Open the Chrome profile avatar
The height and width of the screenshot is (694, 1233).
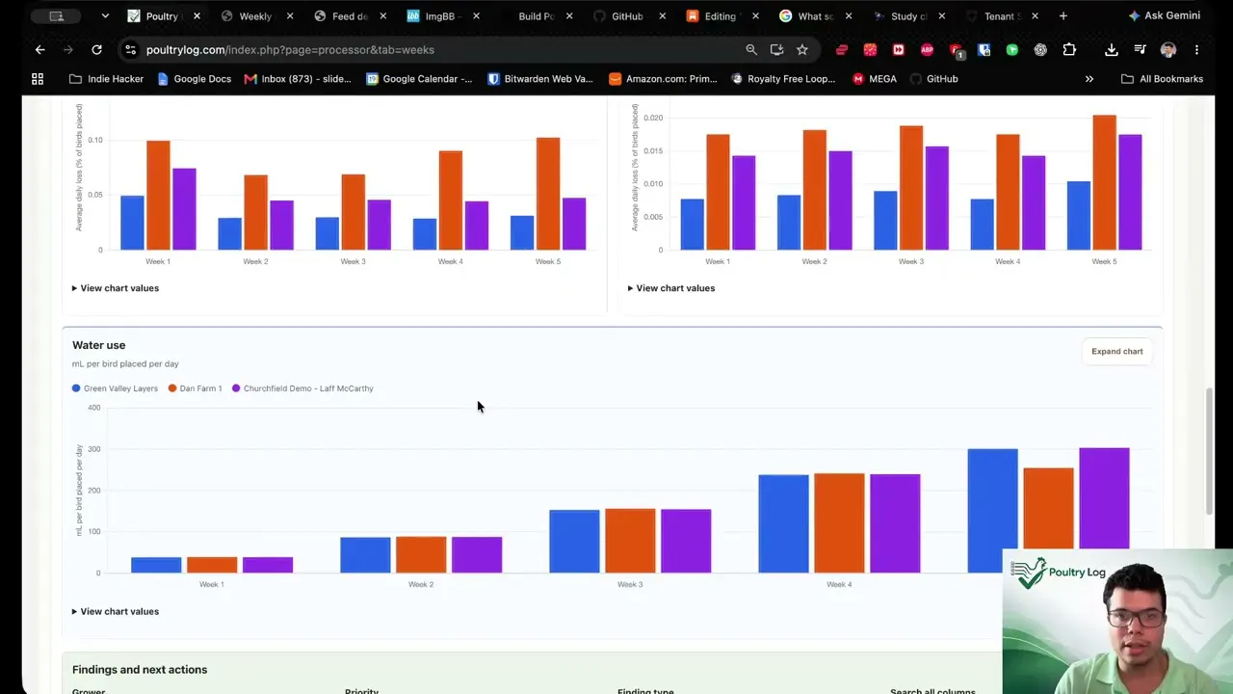(1167, 49)
